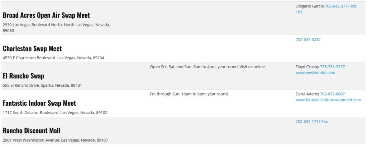
Task: Click the 4530 E Charleston Boulevard address
Action: tap(53, 58)
